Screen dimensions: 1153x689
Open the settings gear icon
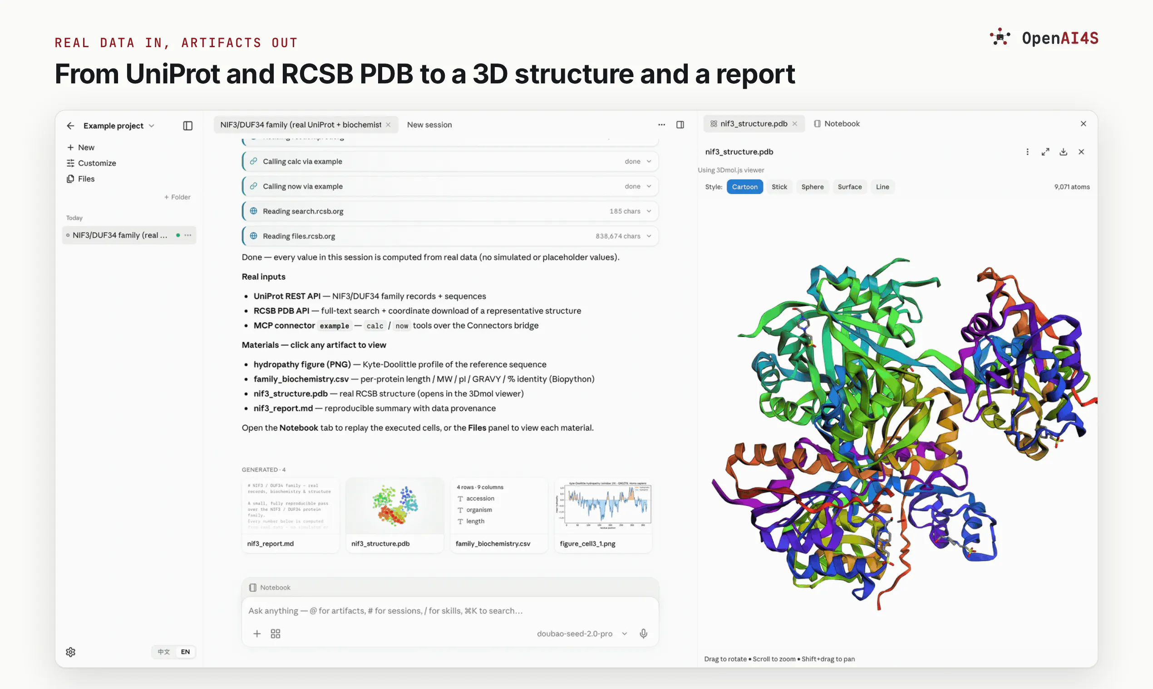coord(71,652)
